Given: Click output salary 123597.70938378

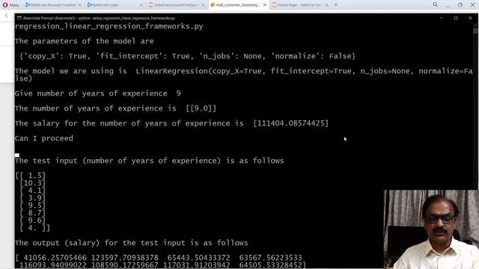Looking at the screenshot, I should (125, 258).
